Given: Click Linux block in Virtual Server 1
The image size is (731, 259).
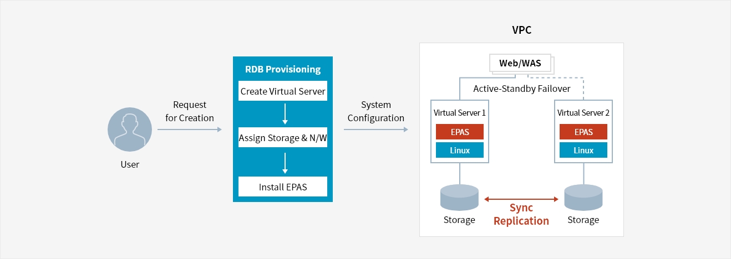Looking at the screenshot, I should point(459,150).
